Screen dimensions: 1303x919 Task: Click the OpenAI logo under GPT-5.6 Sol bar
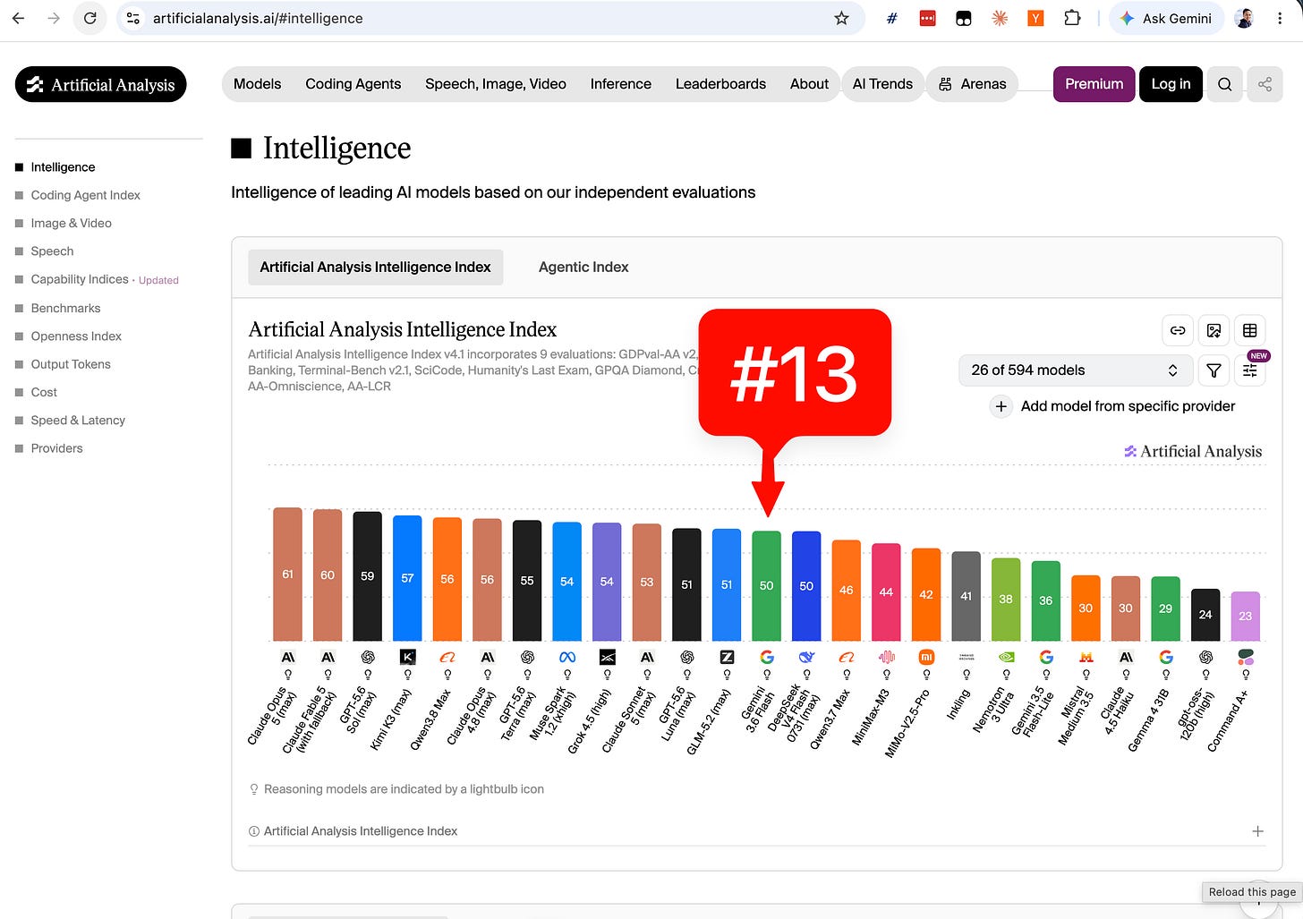[x=367, y=657]
